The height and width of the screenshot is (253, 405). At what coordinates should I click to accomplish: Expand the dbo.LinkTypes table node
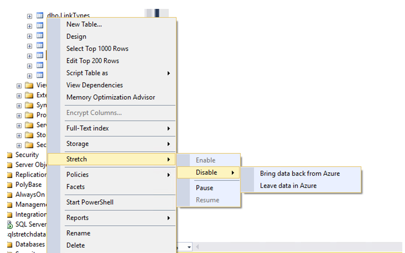30,16
